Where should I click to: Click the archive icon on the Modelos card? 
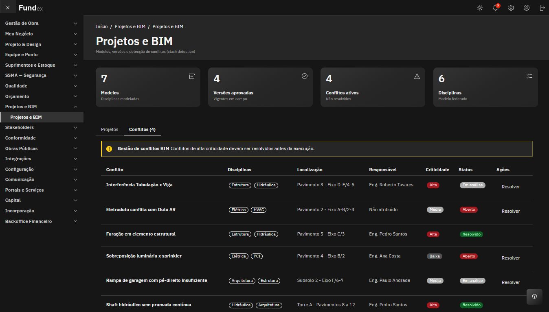[192, 76]
